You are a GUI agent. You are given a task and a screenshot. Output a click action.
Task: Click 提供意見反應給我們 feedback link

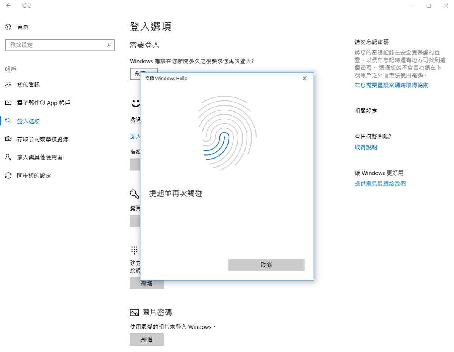pos(380,184)
